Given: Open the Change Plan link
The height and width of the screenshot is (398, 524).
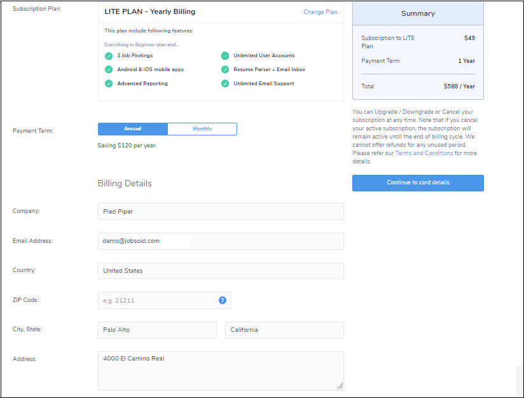Looking at the screenshot, I should tap(320, 12).
